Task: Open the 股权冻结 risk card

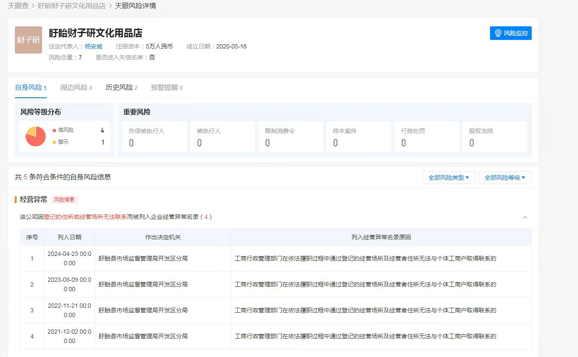Action: pos(495,137)
